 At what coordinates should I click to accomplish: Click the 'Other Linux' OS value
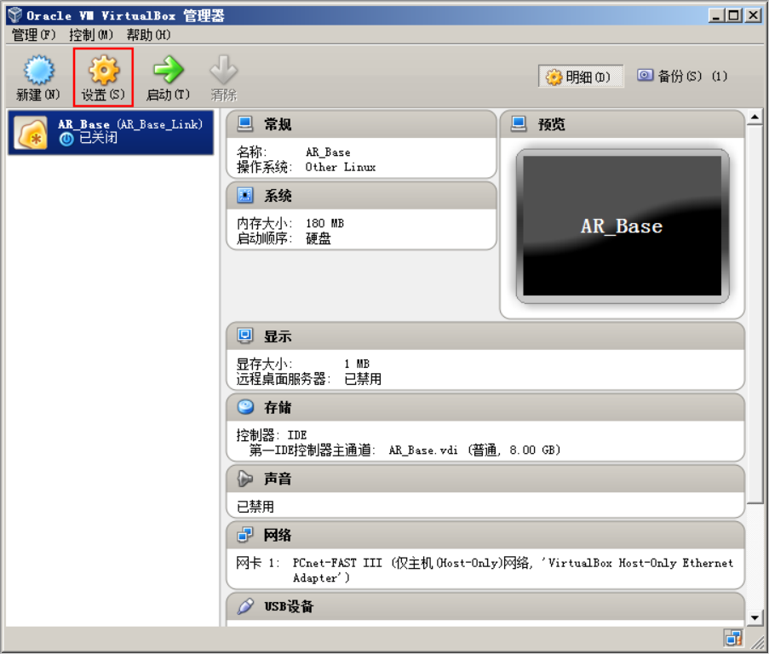tap(341, 167)
